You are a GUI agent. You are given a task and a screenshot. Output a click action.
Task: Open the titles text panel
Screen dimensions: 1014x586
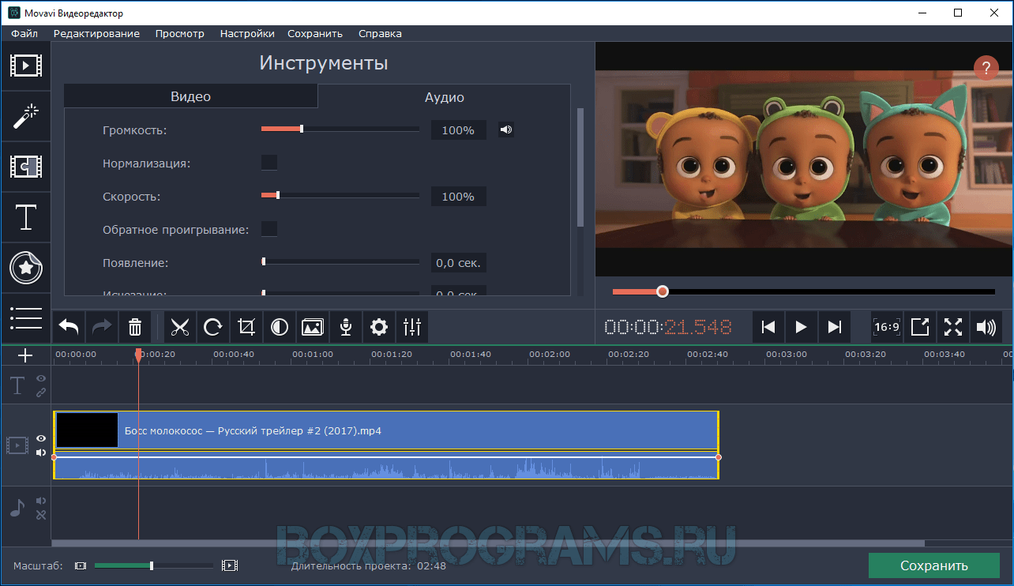point(26,217)
